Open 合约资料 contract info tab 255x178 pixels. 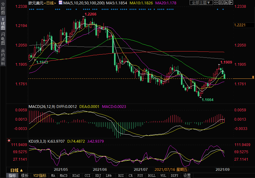[3, 57]
